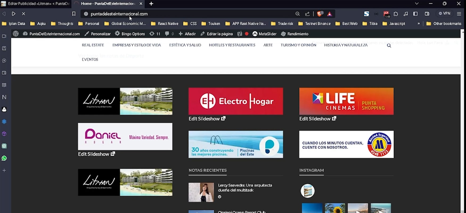Open the tab search dropdown chevron
Screen dimensions: 466x213
[x=417, y=4]
